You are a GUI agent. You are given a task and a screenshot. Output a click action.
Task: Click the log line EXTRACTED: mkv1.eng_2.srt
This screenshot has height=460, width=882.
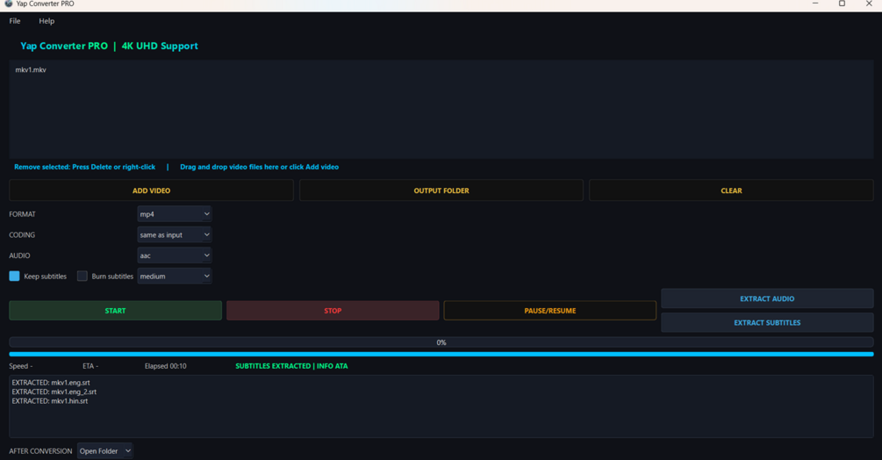(x=54, y=392)
